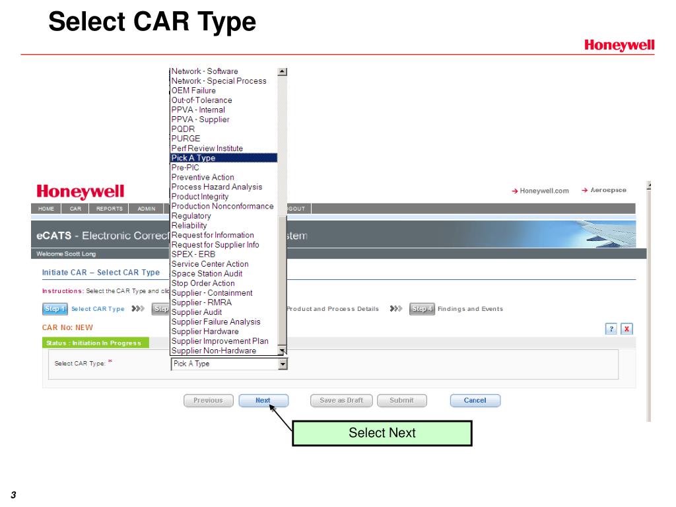This screenshot has height=507, width=676.
Task: Choose 'OEM Failure' from the list
Action: 224,90
